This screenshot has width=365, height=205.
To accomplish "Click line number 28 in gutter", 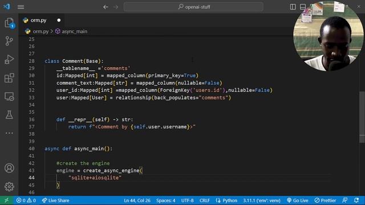I will (32, 61).
